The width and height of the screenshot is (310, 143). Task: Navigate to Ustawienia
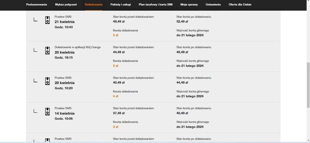point(213,5)
